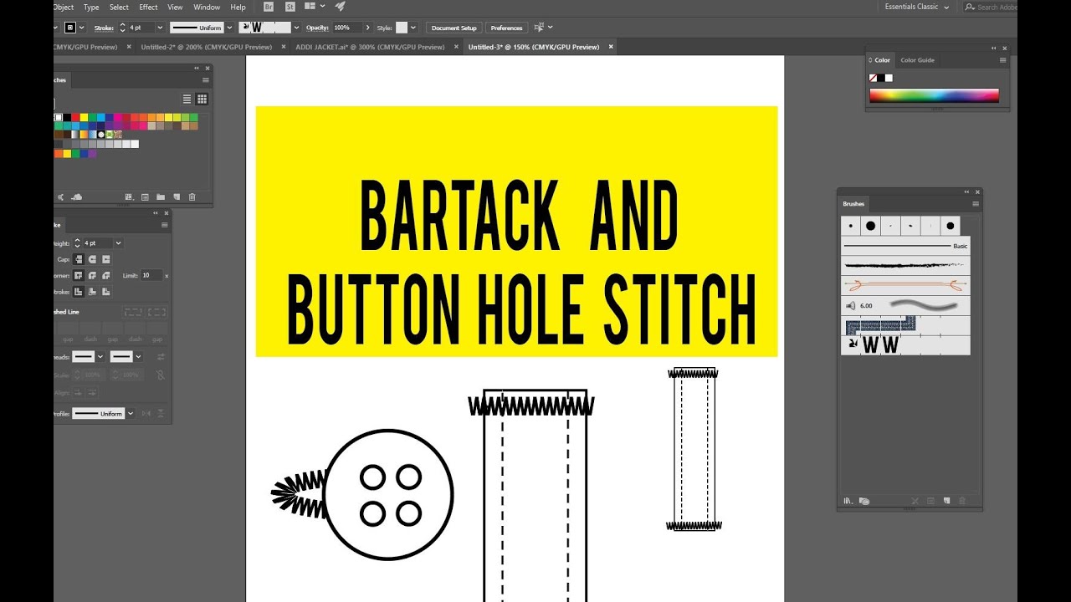Open graphic Style dropdown in Control bar
Image resolution: width=1071 pixels, height=602 pixels.
[x=414, y=28]
